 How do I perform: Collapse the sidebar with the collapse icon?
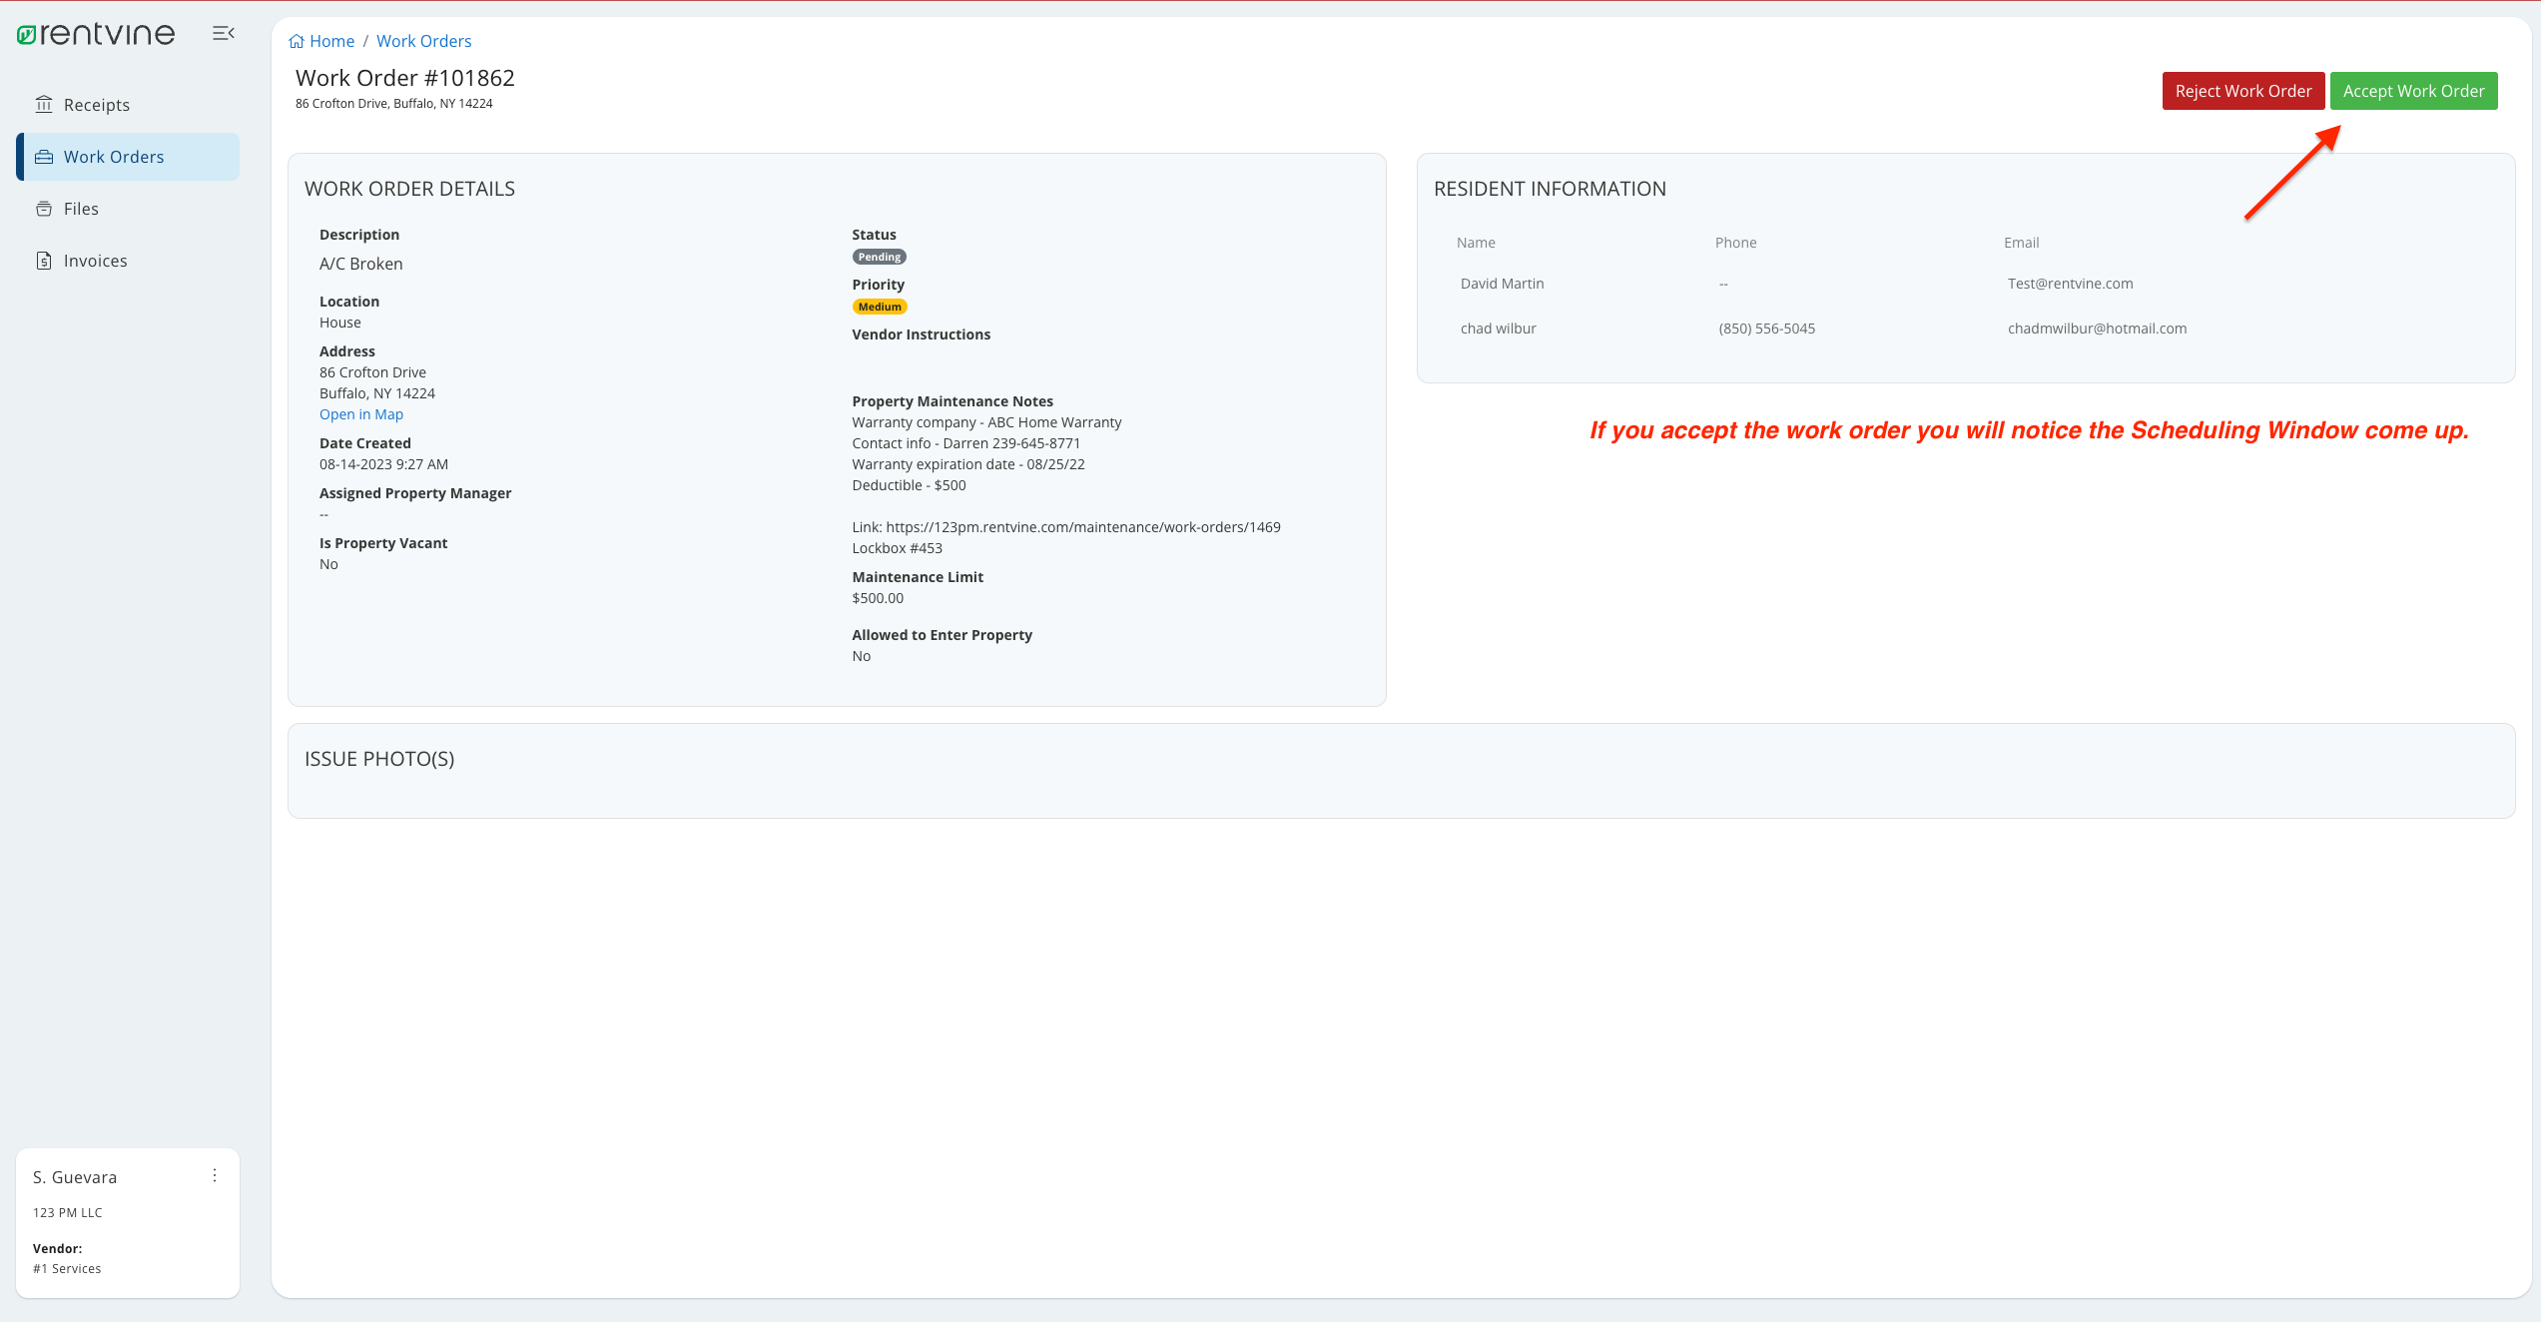[223, 32]
